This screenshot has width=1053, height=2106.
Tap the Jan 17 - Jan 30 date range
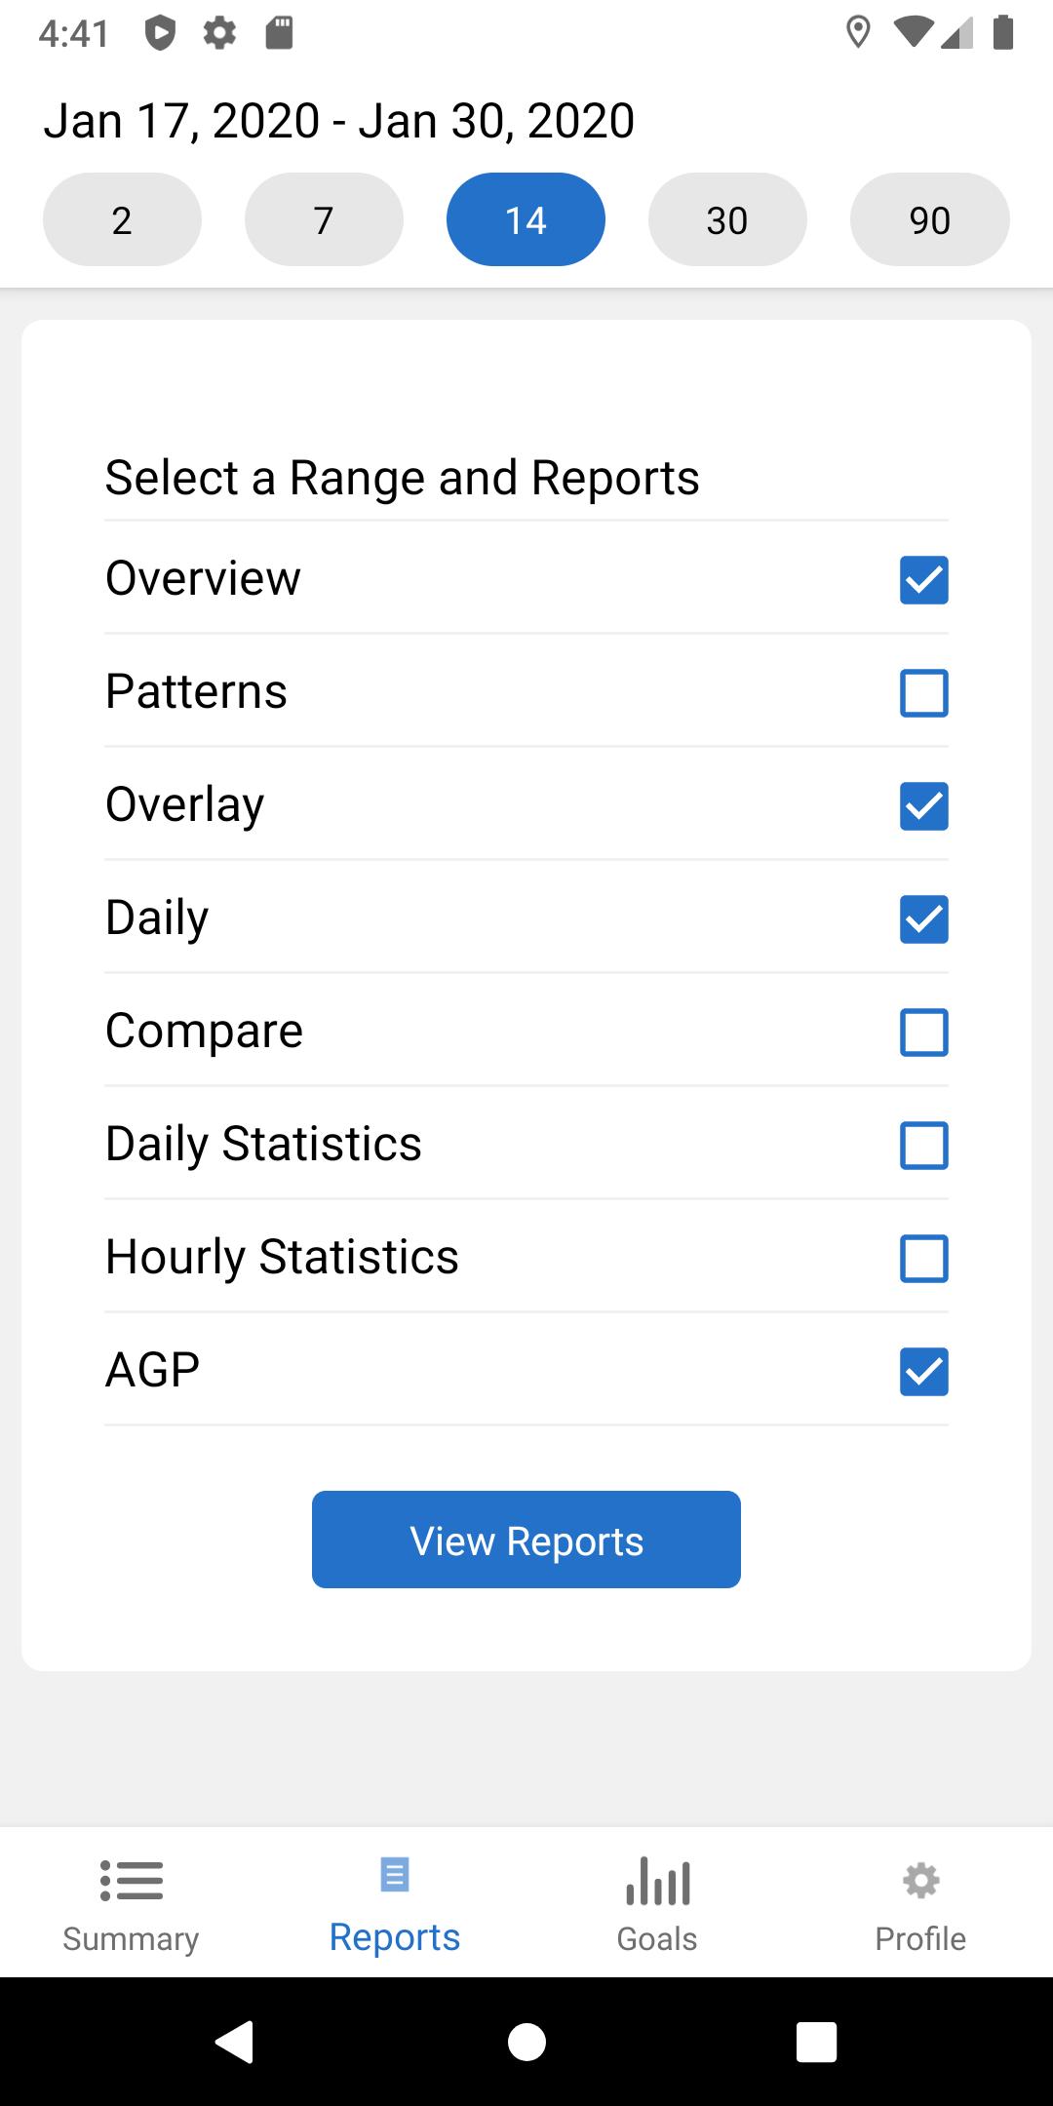[x=339, y=121]
